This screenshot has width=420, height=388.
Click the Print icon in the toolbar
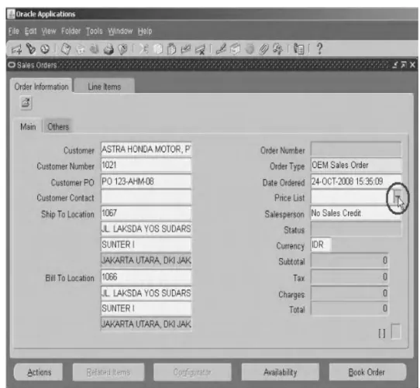[108, 50]
